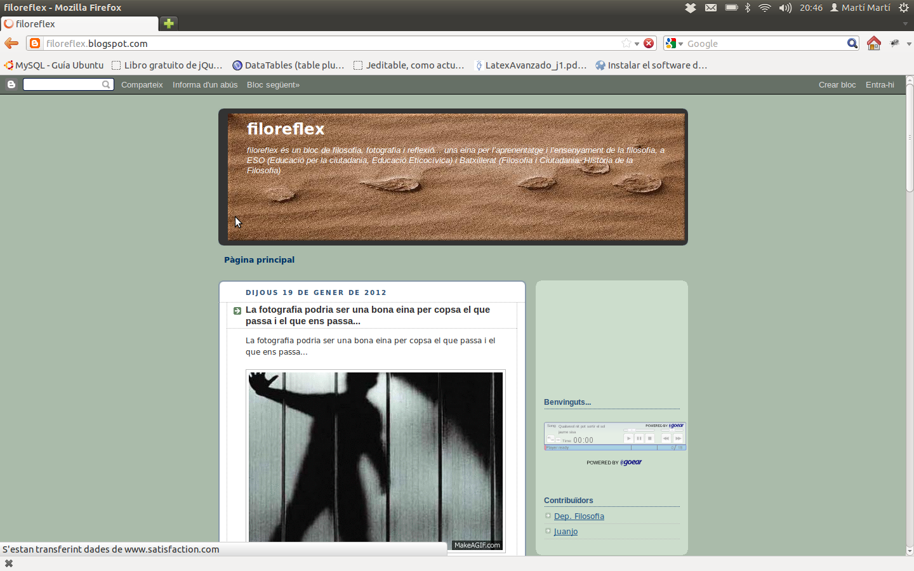This screenshot has height=571, width=914.
Task: Click the Google search magnifier icon
Action: (x=852, y=43)
